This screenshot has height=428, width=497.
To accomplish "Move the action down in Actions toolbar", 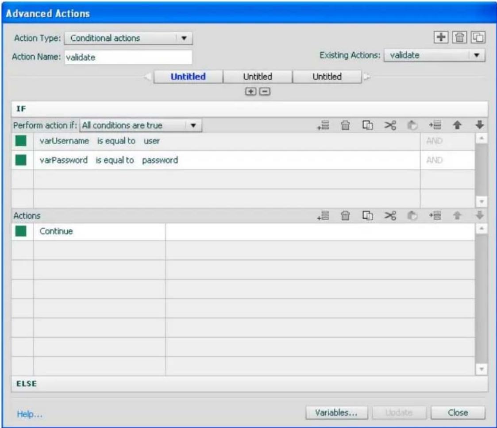I will (x=480, y=216).
